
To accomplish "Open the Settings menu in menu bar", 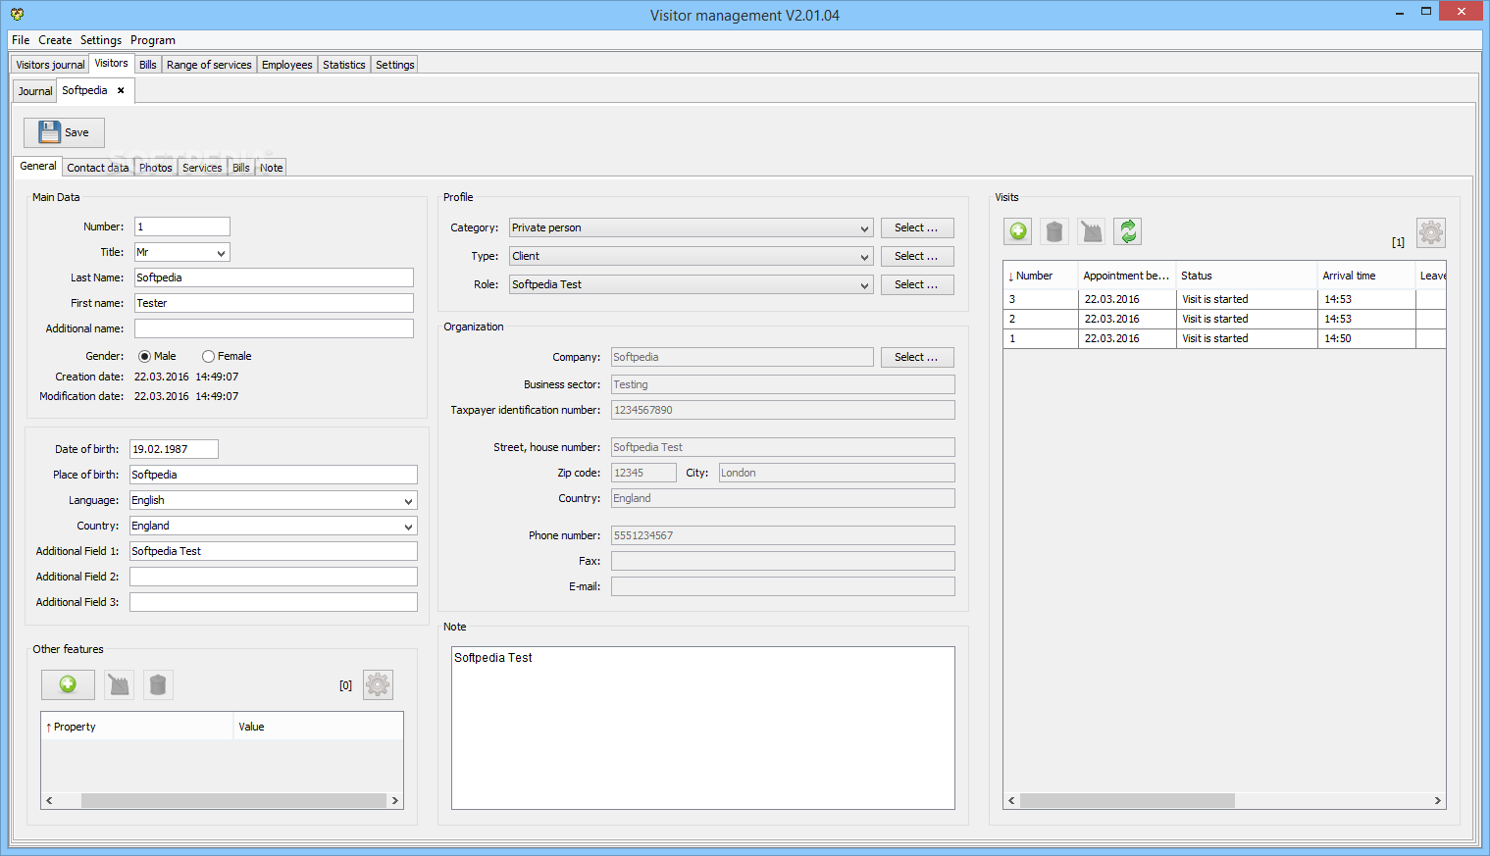I will (x=101, y=40).
